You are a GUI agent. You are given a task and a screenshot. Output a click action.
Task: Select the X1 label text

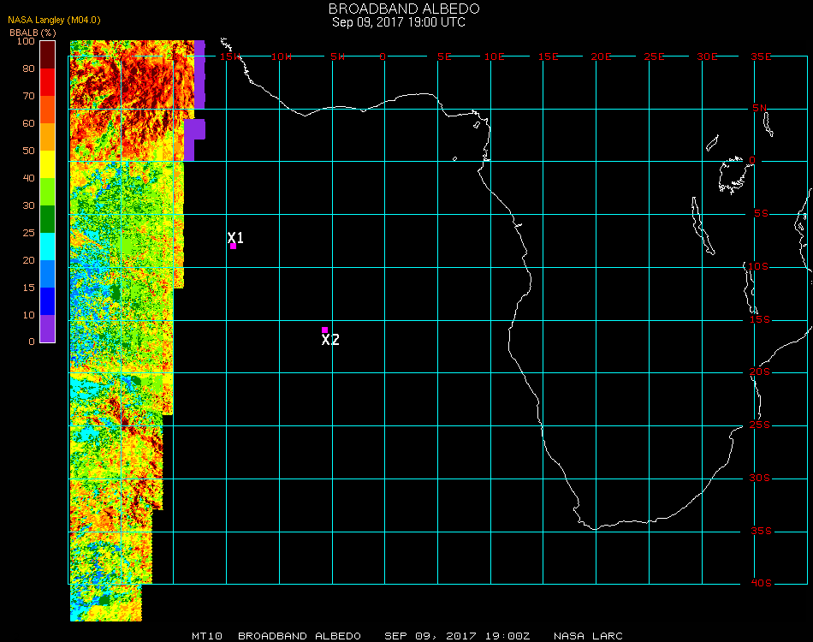pos(235,237)
